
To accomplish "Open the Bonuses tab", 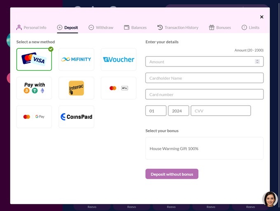I will pyautogui.click(x=220, y=28).
